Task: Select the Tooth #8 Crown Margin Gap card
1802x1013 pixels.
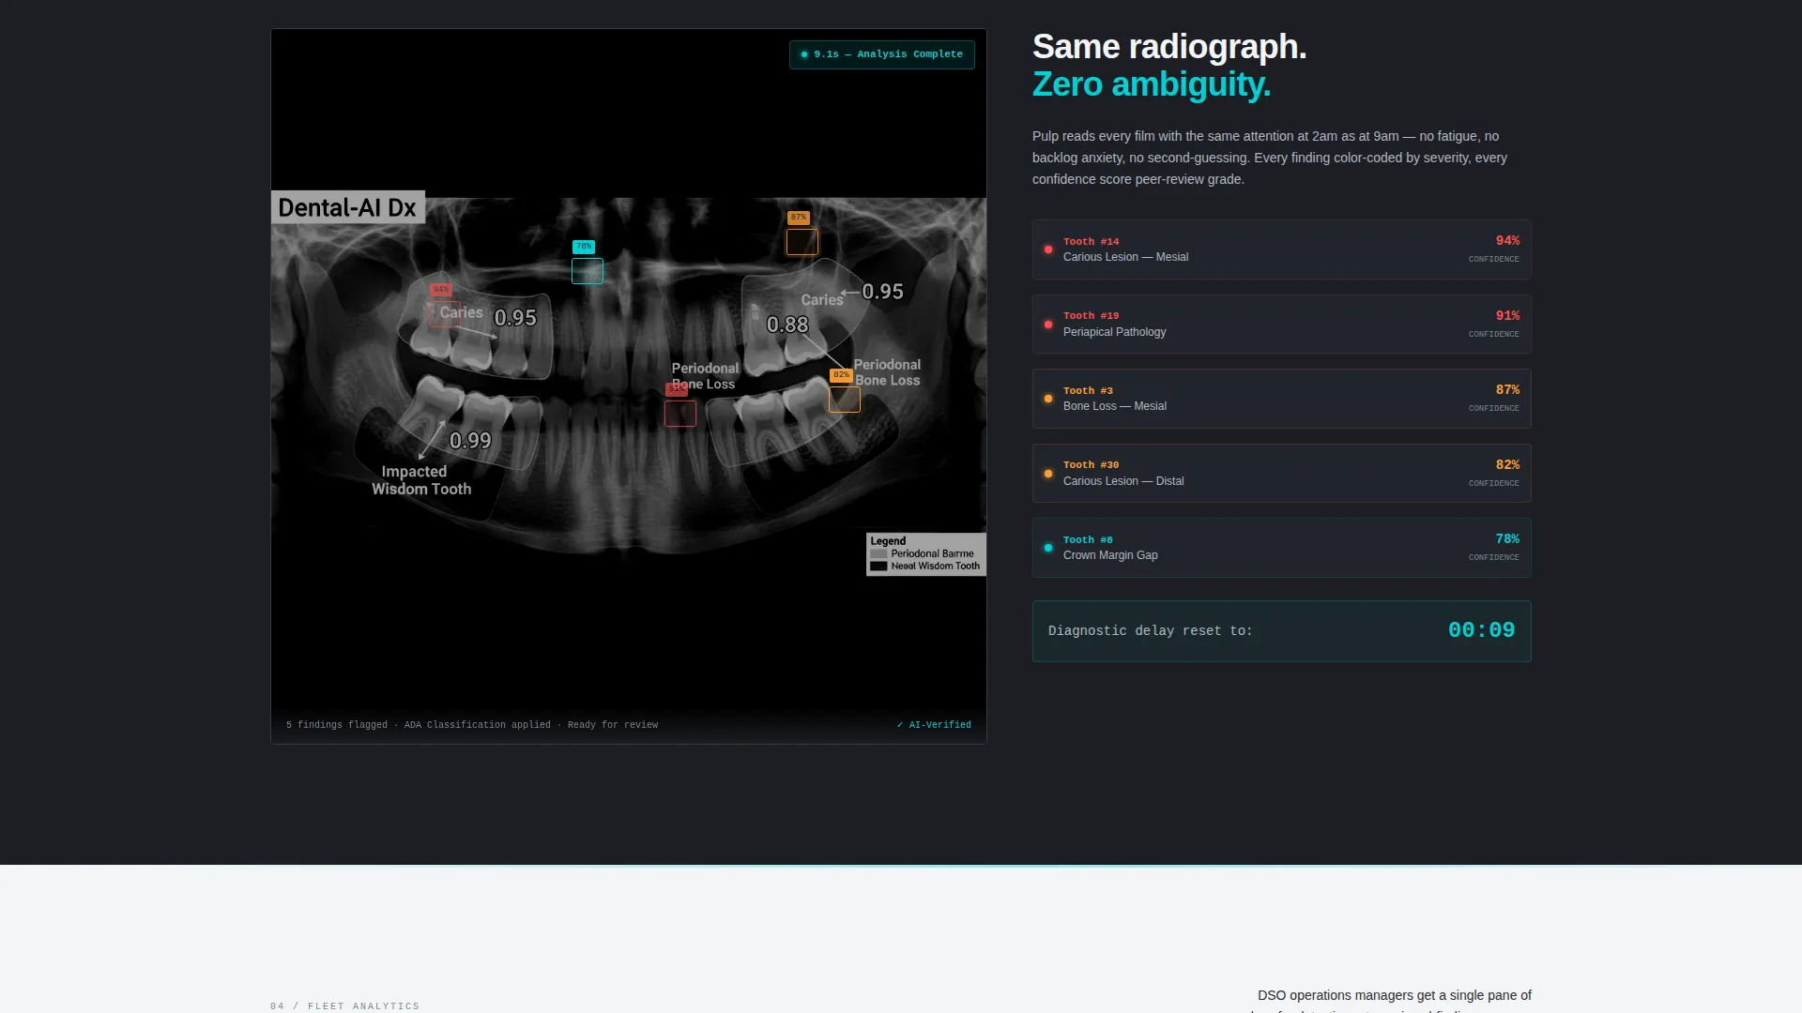Action: click(x=1282, y=548)
